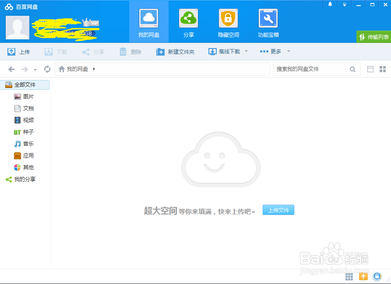391x284 pixels.
Task: Switch to list view layout
Action: 370,69
